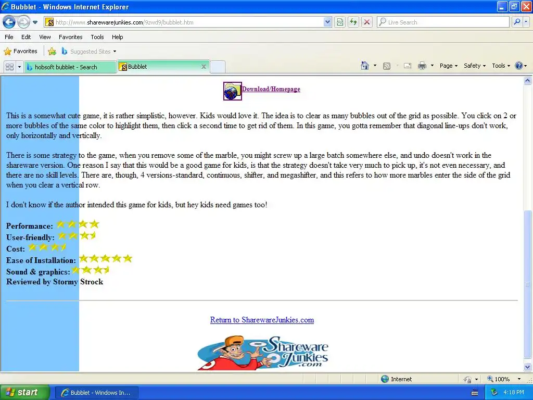Open the search provider options dropdown

coord(526,22)
